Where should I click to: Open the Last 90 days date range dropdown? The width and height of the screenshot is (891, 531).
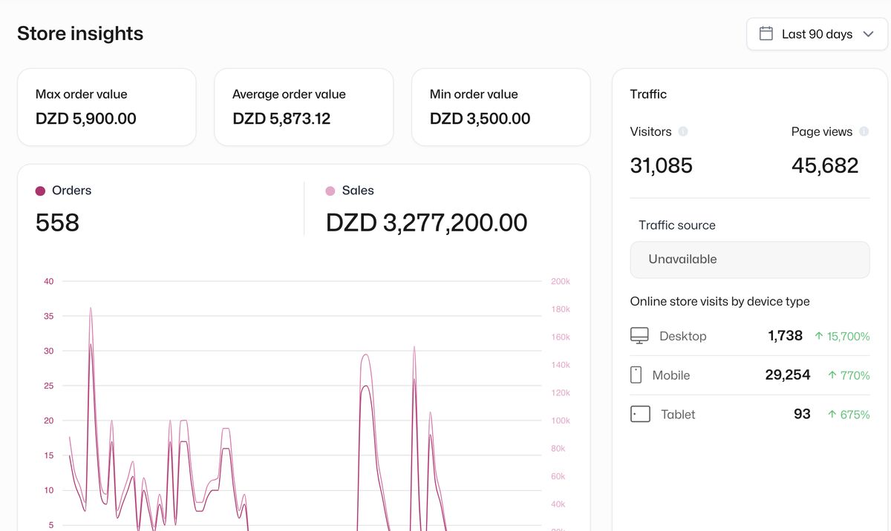click(817, 34)
